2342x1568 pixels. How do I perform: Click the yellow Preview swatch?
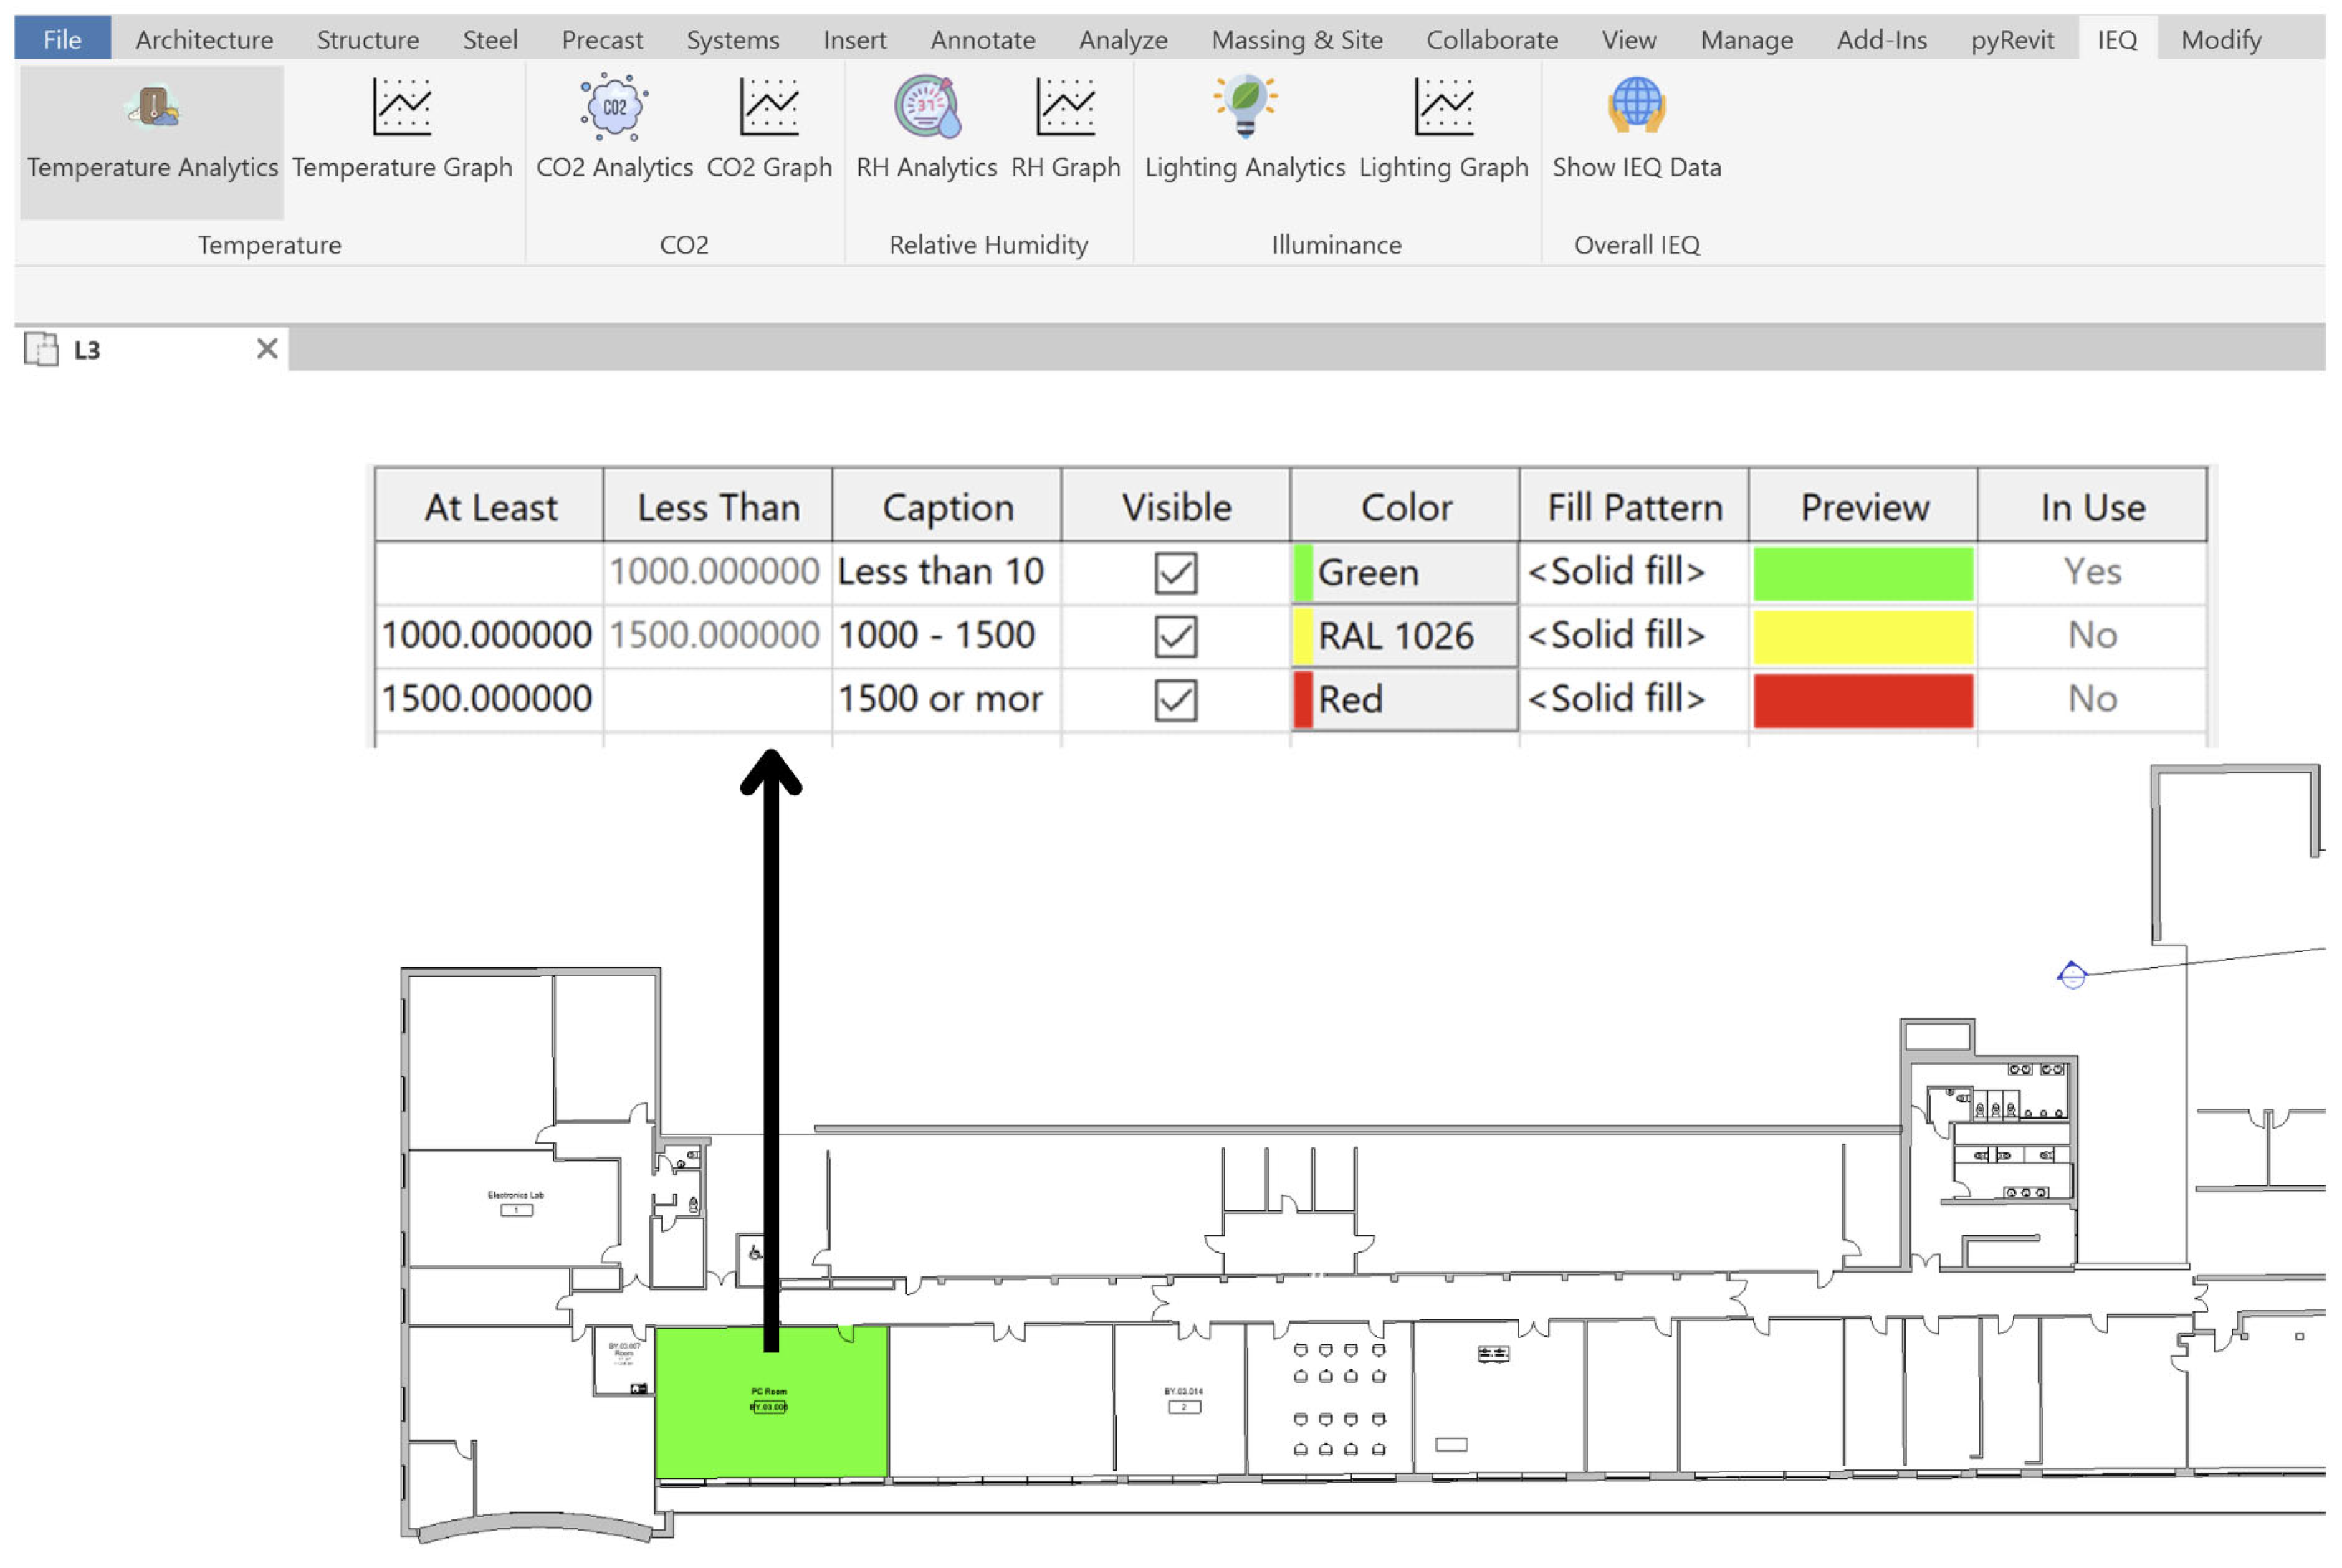[x=1863, y=636]
